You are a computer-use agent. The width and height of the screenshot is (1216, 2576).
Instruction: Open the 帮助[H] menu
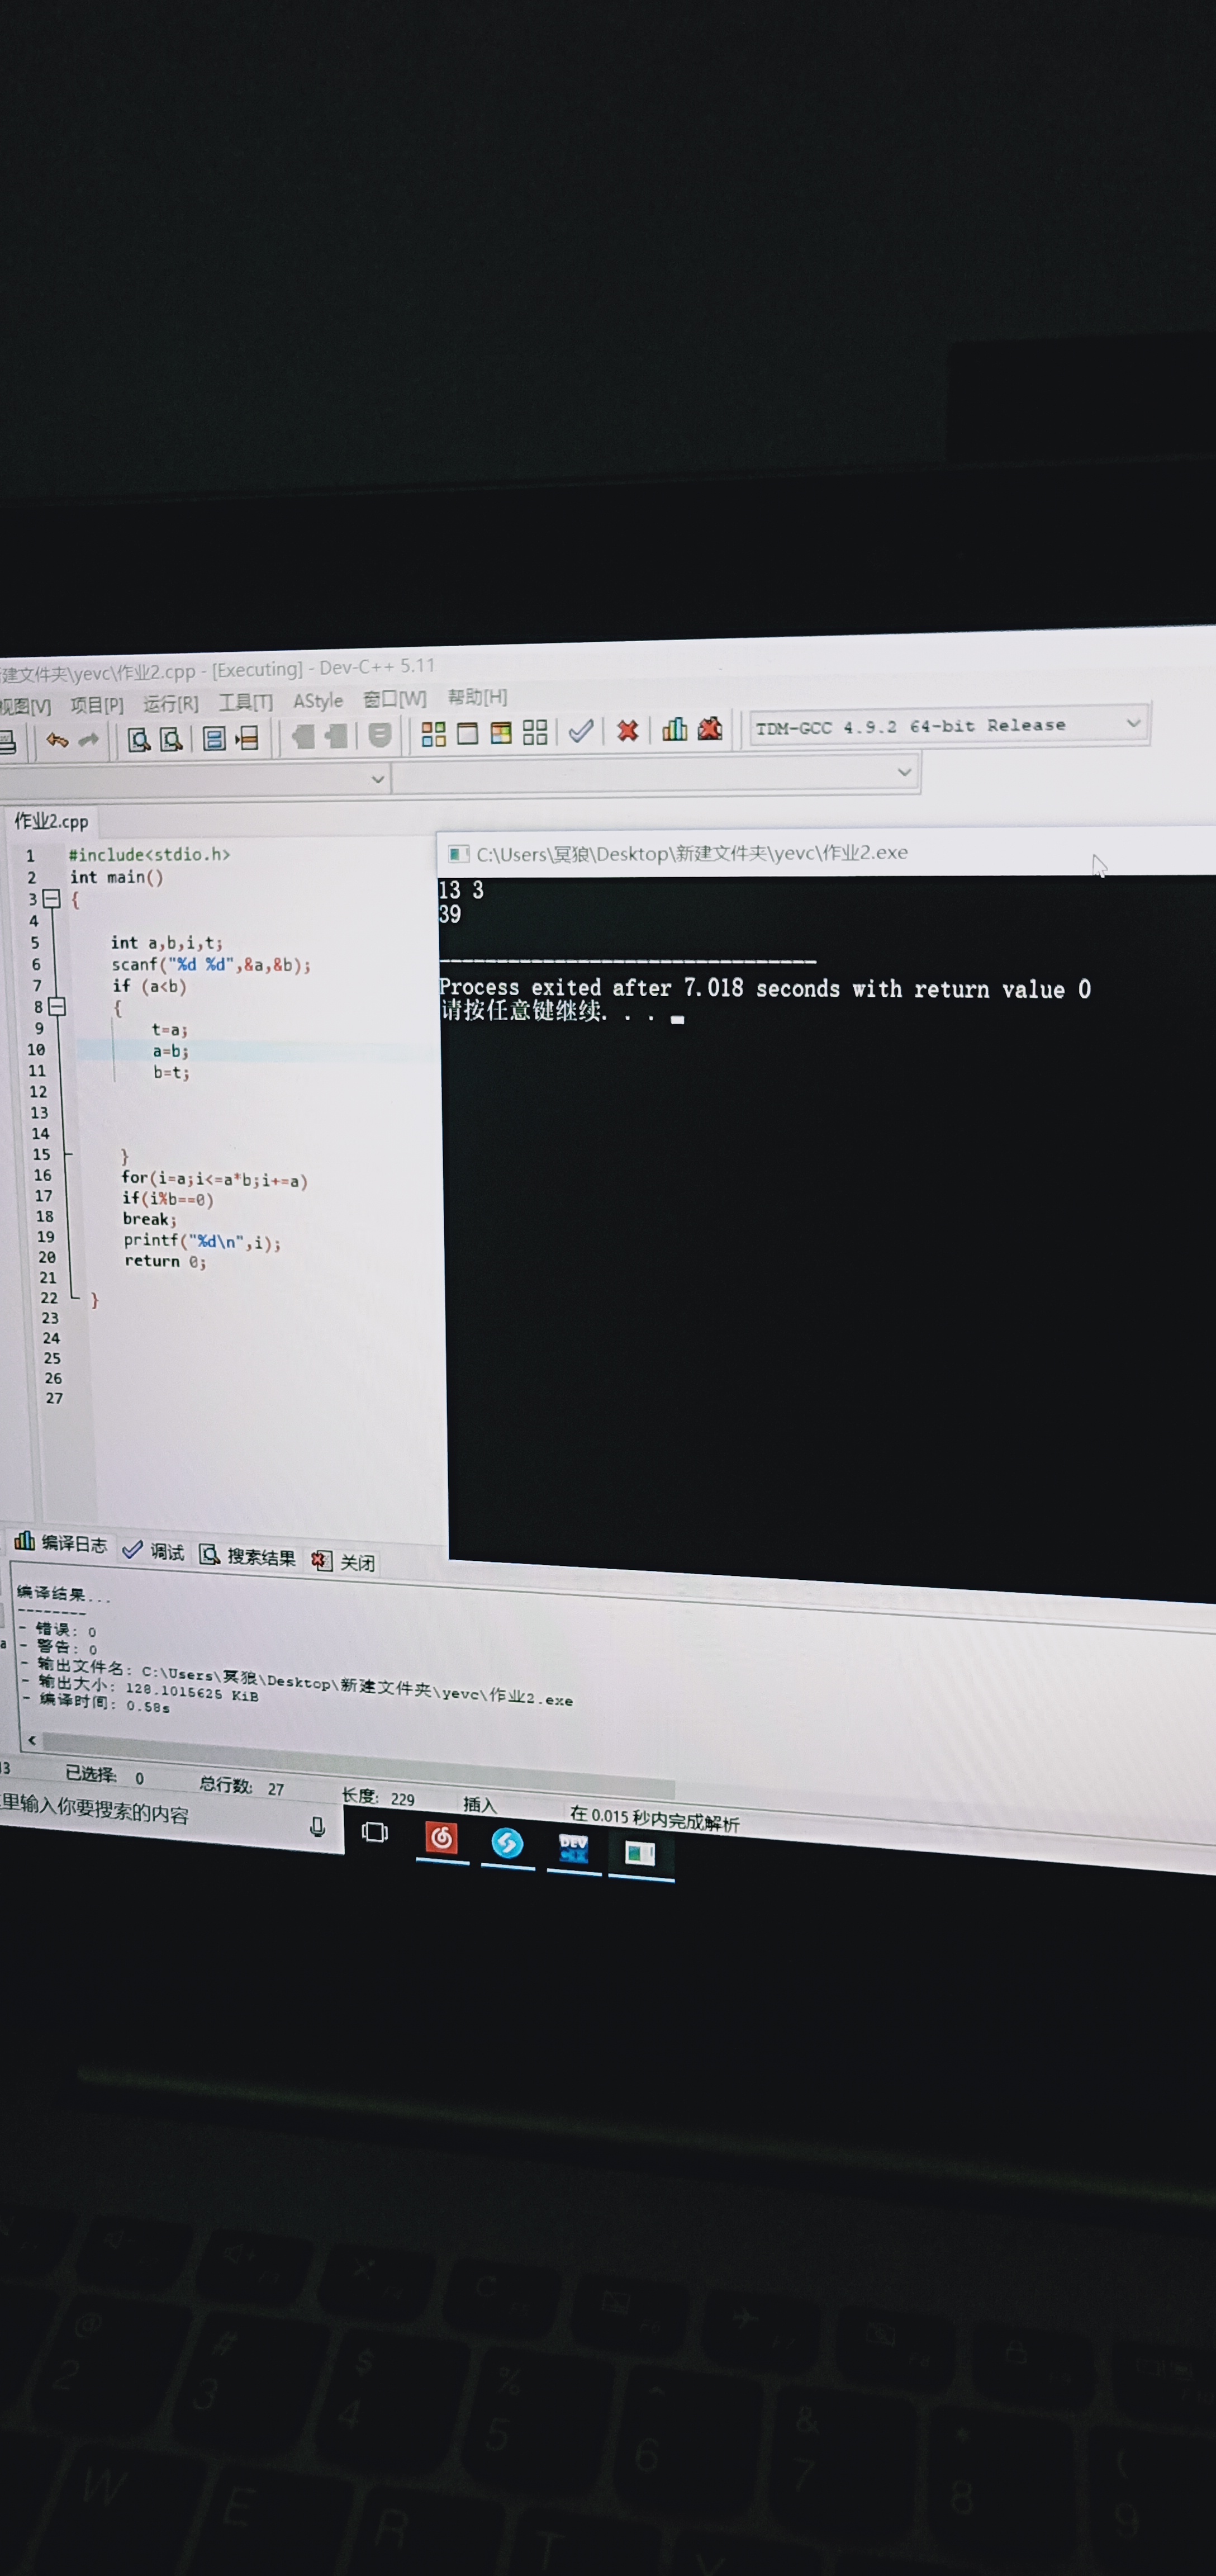tap(477, 696)
